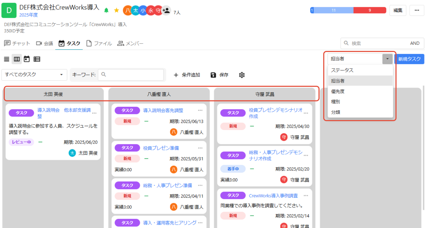Screen dimensions: 425x228
Task: Click the 編集 button
Action: pyautogui.click(x=398, y=10)
